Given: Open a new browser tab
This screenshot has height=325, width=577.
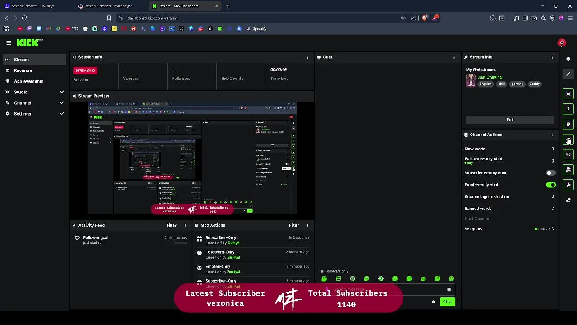Looking at the screenshot, I should pyautogui.click(x=228, y=6).
